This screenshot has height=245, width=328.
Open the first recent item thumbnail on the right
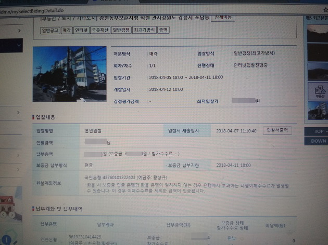click(318, 33)
